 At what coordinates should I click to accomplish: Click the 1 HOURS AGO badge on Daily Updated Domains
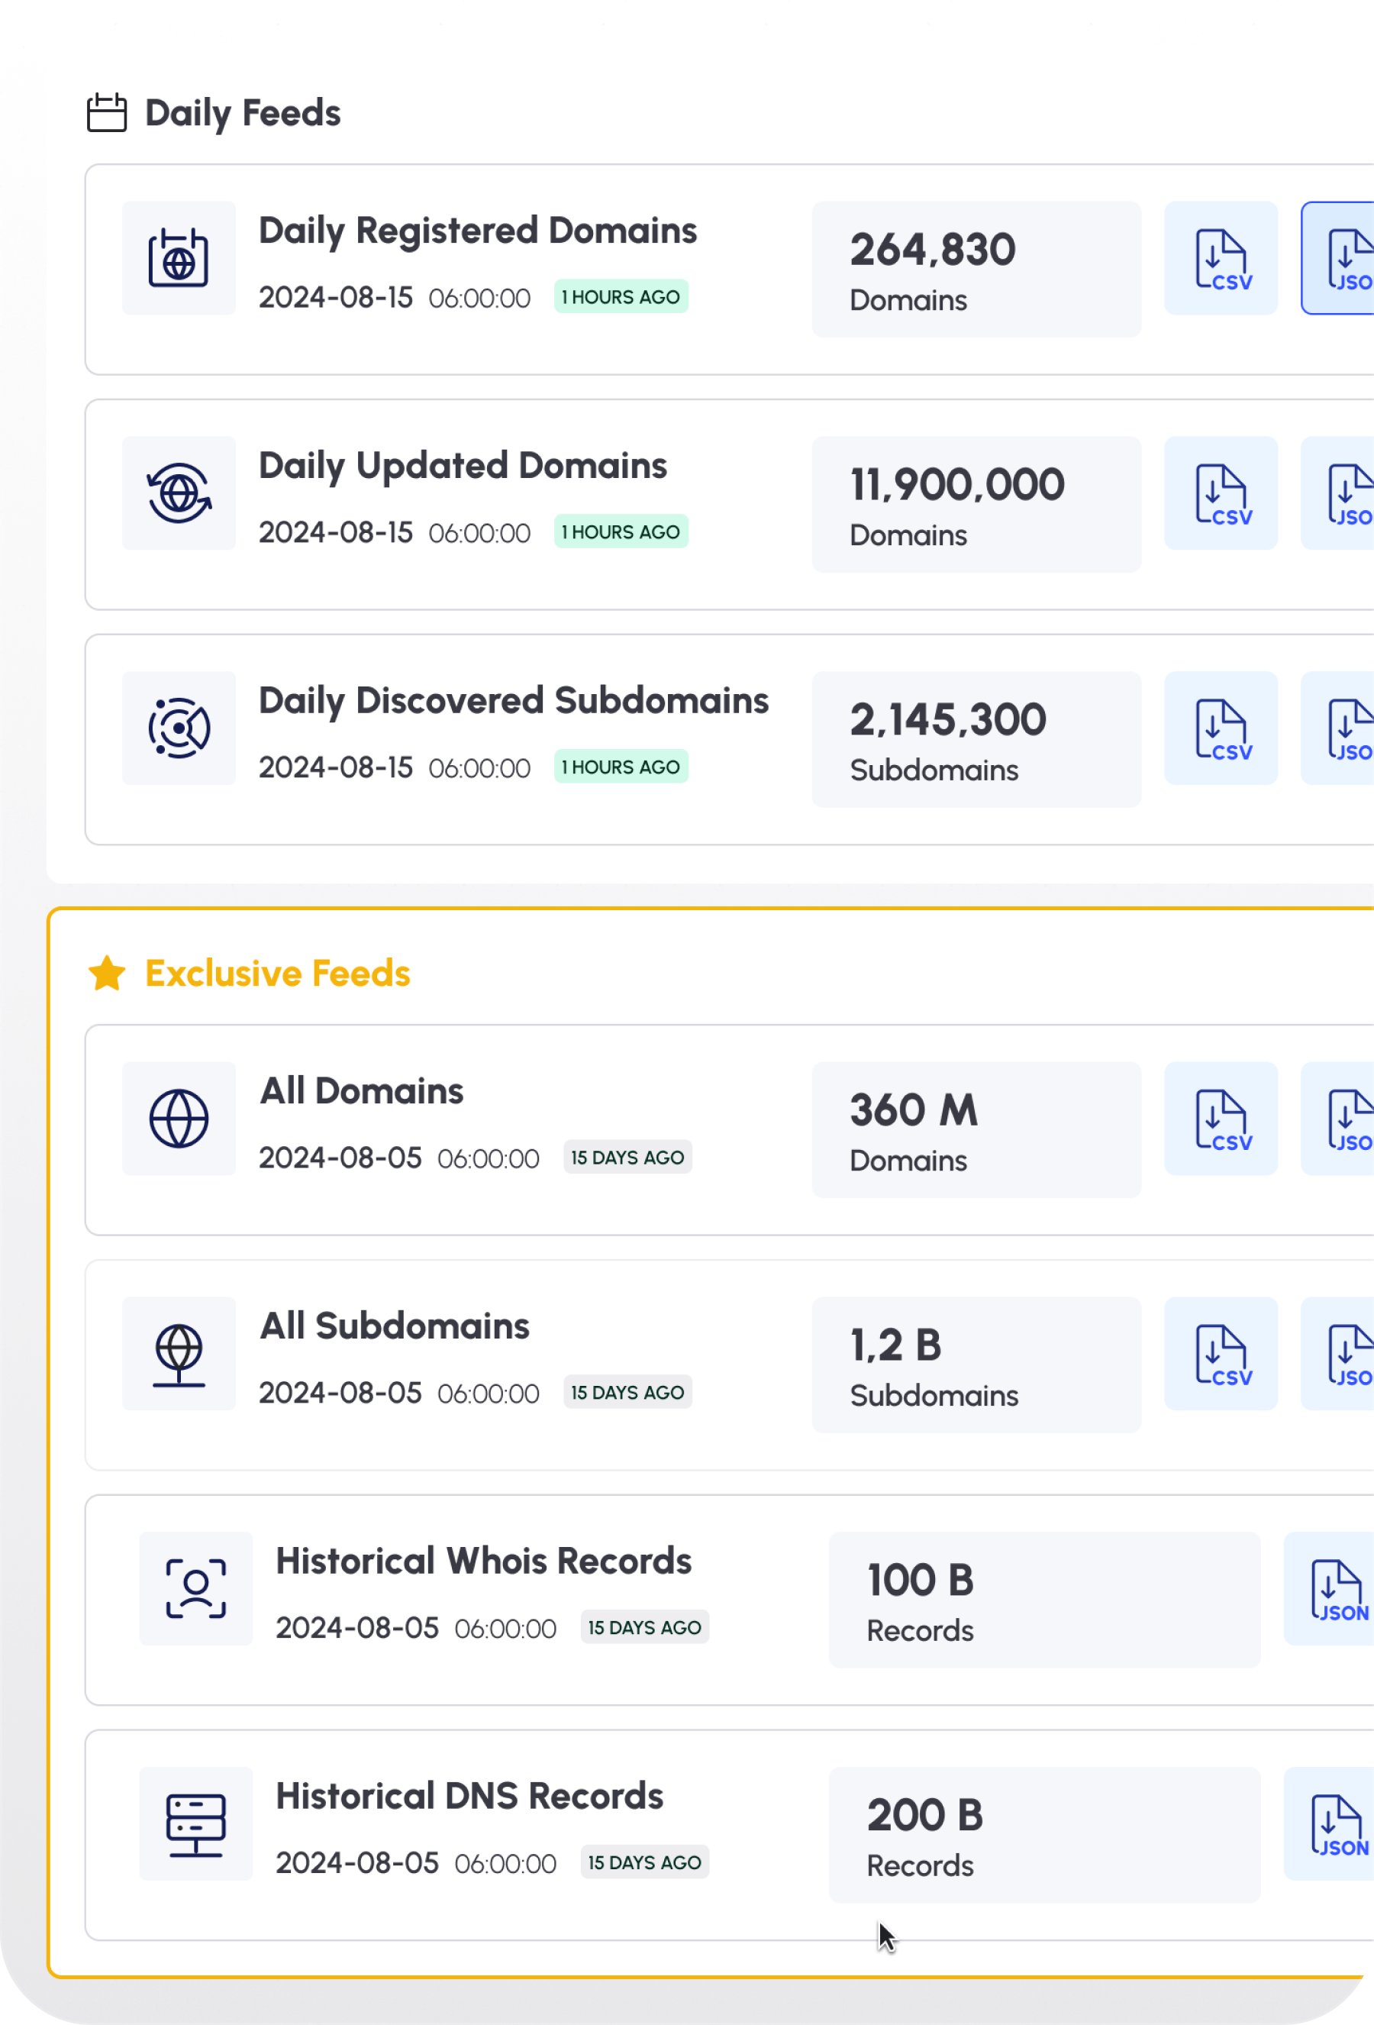pyautogui.click(x=621, y=532)
